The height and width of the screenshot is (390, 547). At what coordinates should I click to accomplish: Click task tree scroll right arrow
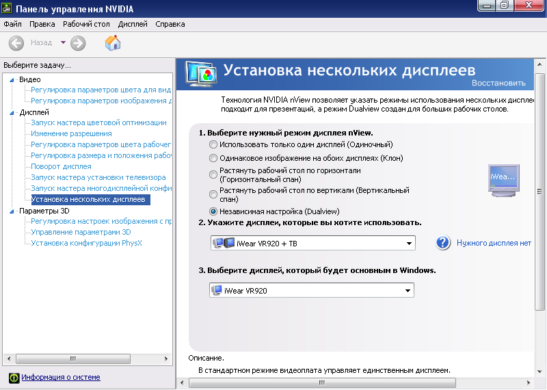(x=166, y=359)
